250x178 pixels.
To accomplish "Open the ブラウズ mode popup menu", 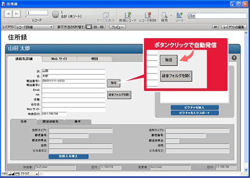I will pos(29,174).
